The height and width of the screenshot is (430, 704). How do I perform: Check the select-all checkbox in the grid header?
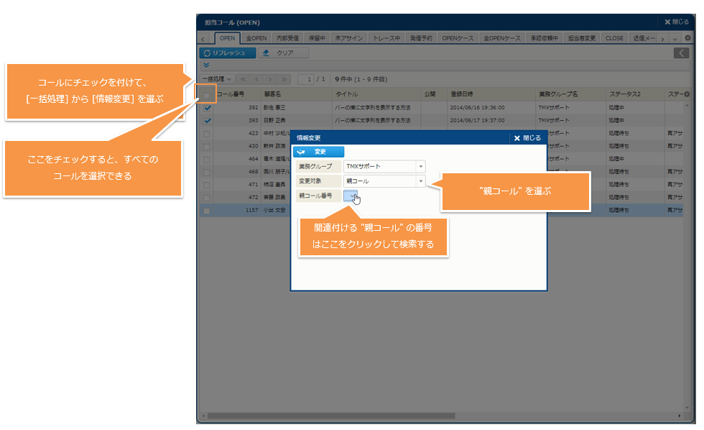(x=207, y=95)
